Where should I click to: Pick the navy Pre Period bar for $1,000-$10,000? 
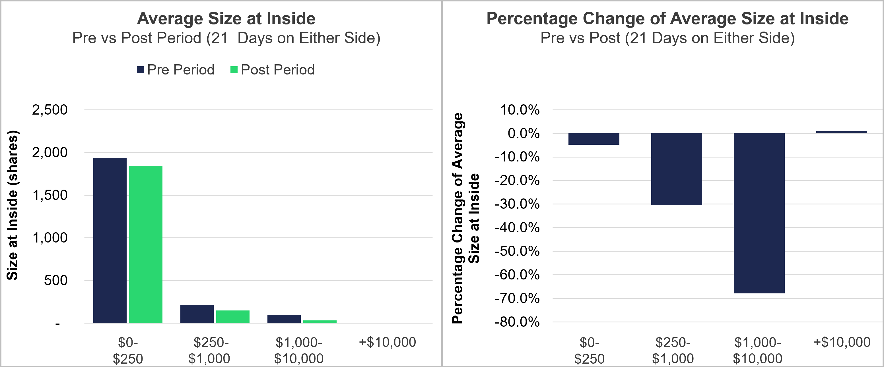click(284, 319)
